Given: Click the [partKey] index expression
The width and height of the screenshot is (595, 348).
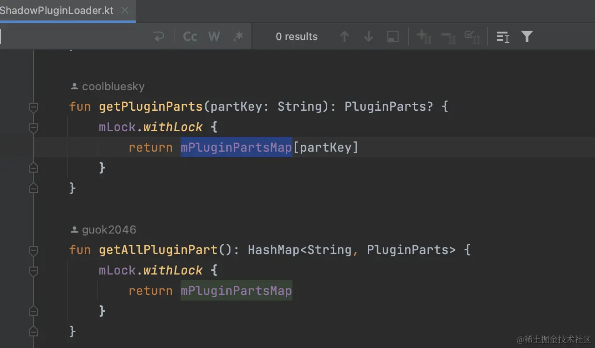Looking at the screenshot, I should click(x=326, y=147).
